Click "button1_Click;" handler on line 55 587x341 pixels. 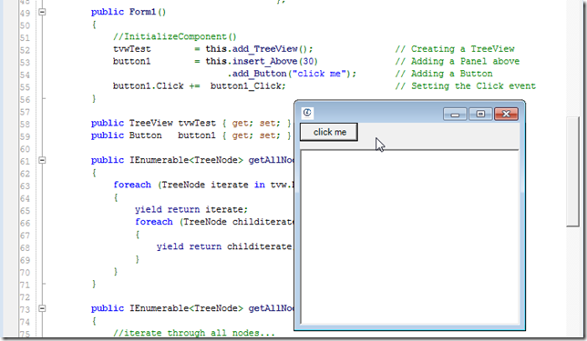coord(248,85)
